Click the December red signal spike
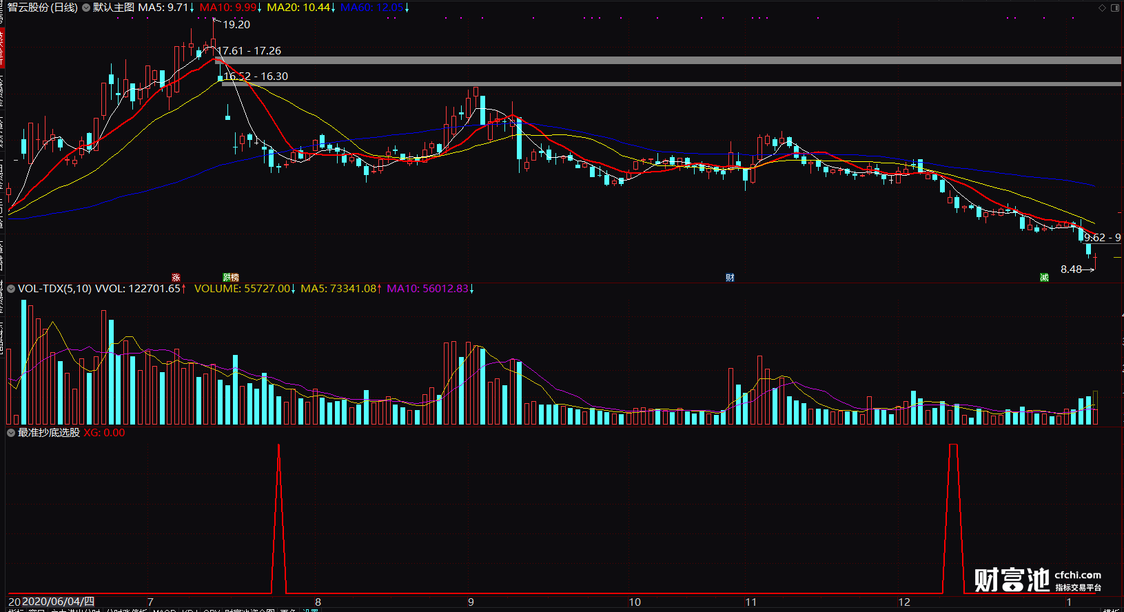Image resolution: width=1124 pixels, height=612 pixels. click(953, 518)
